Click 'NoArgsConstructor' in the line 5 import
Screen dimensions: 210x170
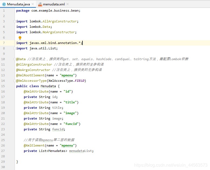pyautogui.click(x=59, y=32)
